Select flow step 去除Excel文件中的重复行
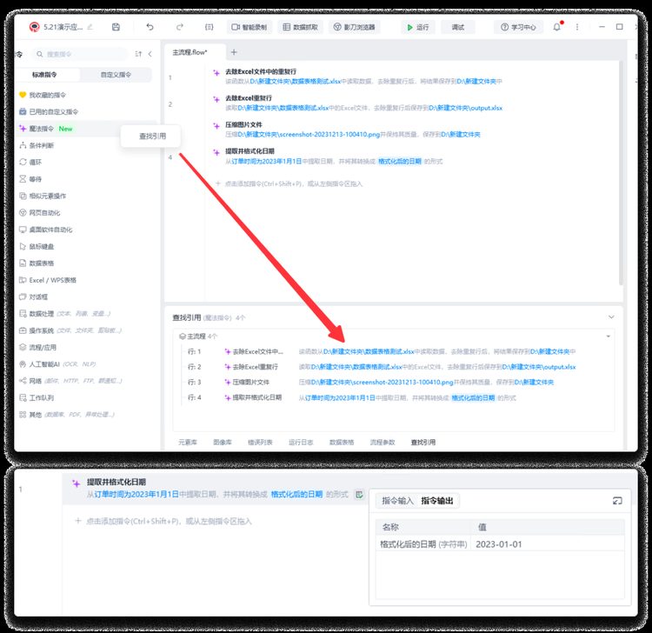 [261, 71]
